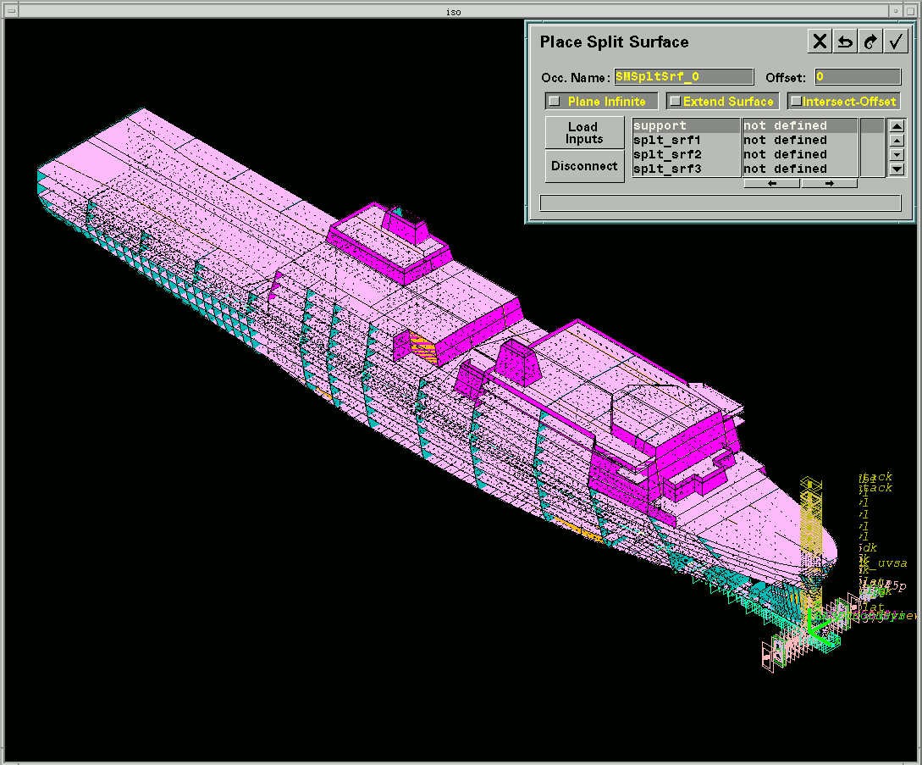Click the empty status message field at form bottom
This screenshot has height=765, width=922.
(x=720, y=203)
